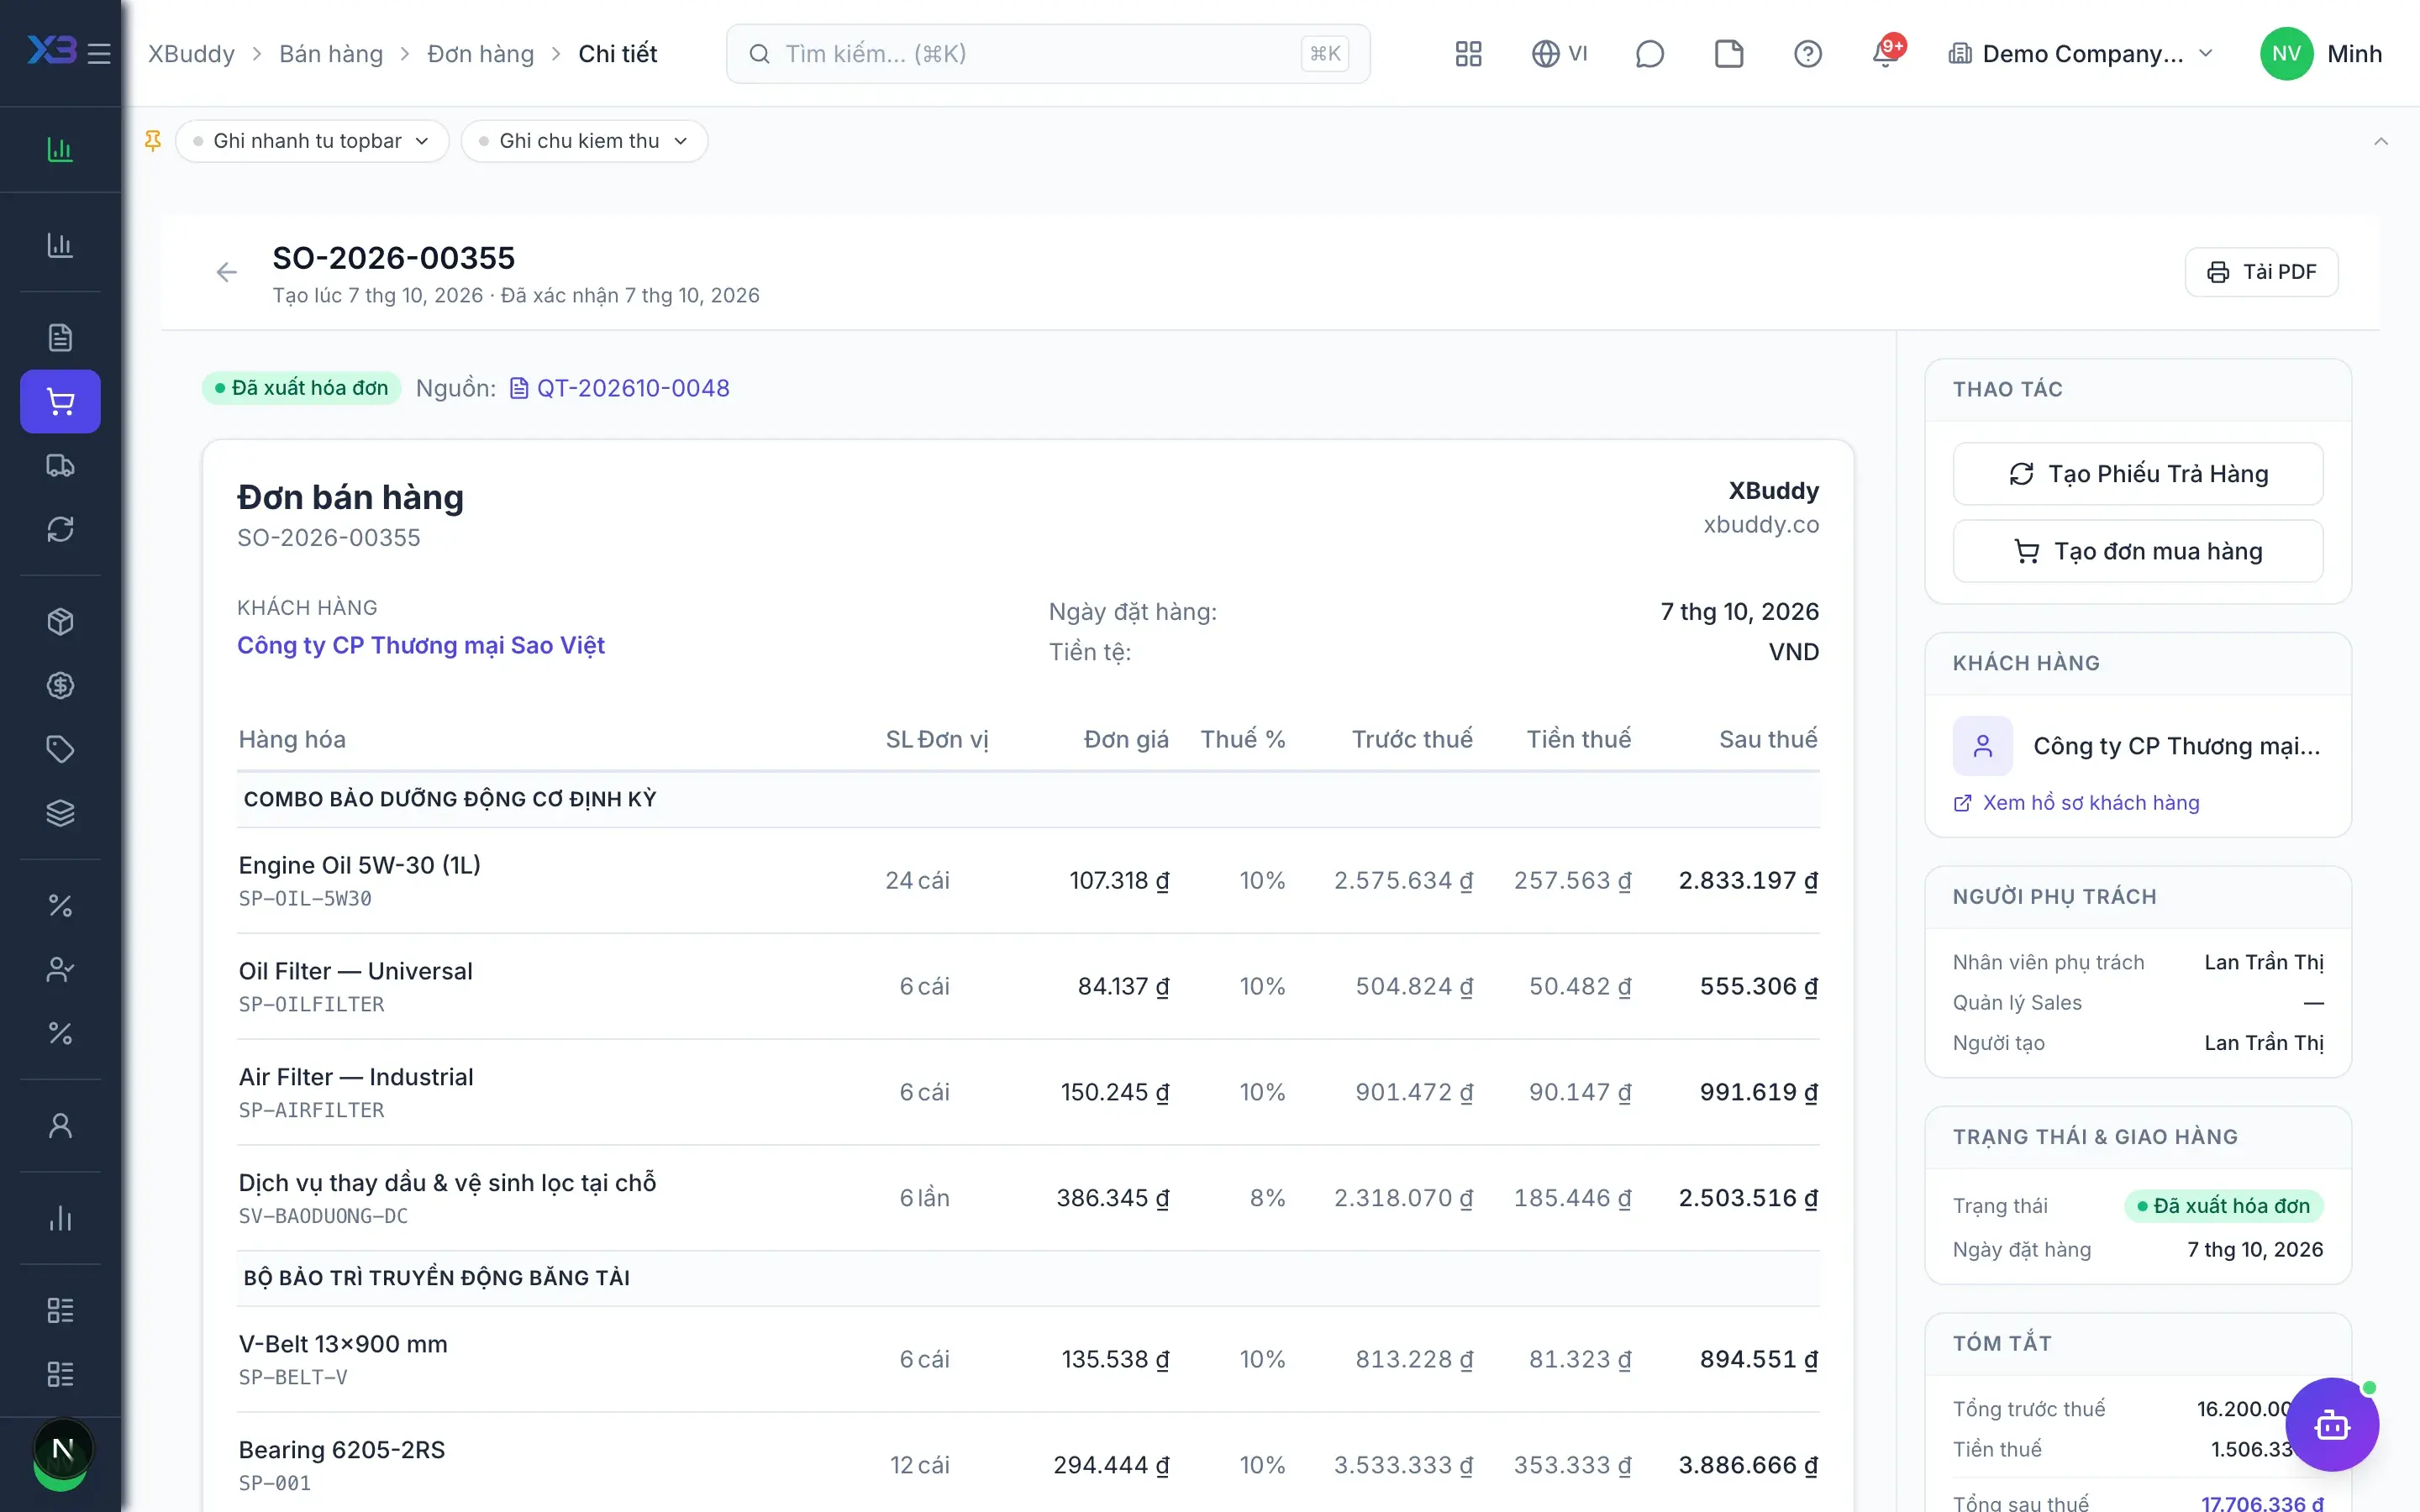
Task: Open Xem hồ sơ khách hàng link
Action: tap(2077, 803)
